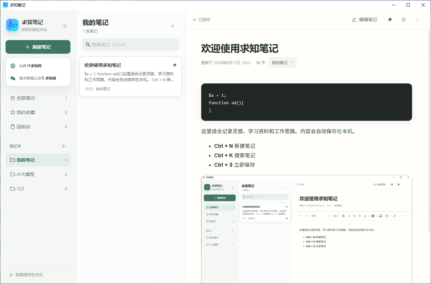Click the 欢迎使用求知笔记 note title heading
431x284 pixels.
click(x=240, y=48)
